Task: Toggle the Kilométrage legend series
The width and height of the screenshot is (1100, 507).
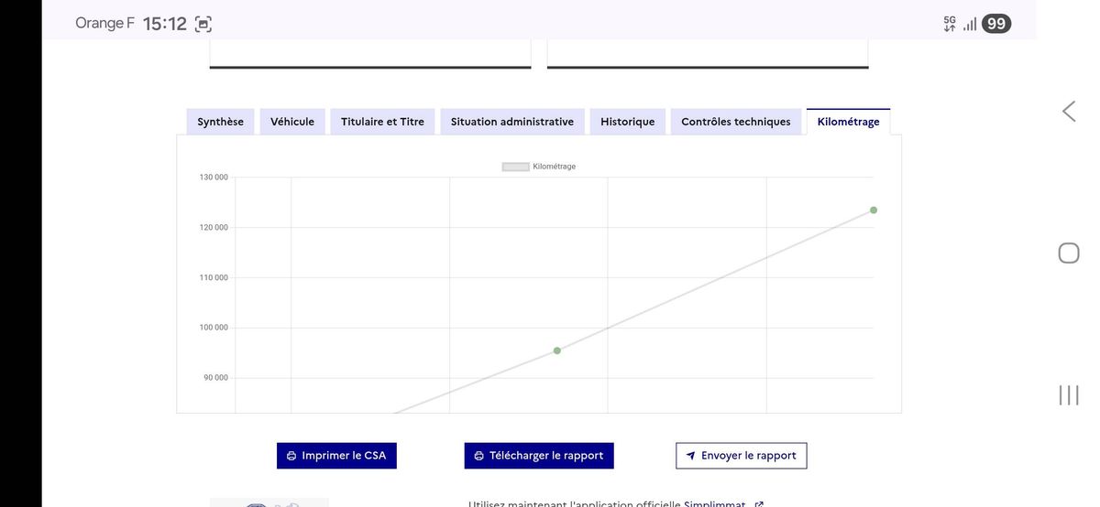Action: tap(539, 167)
